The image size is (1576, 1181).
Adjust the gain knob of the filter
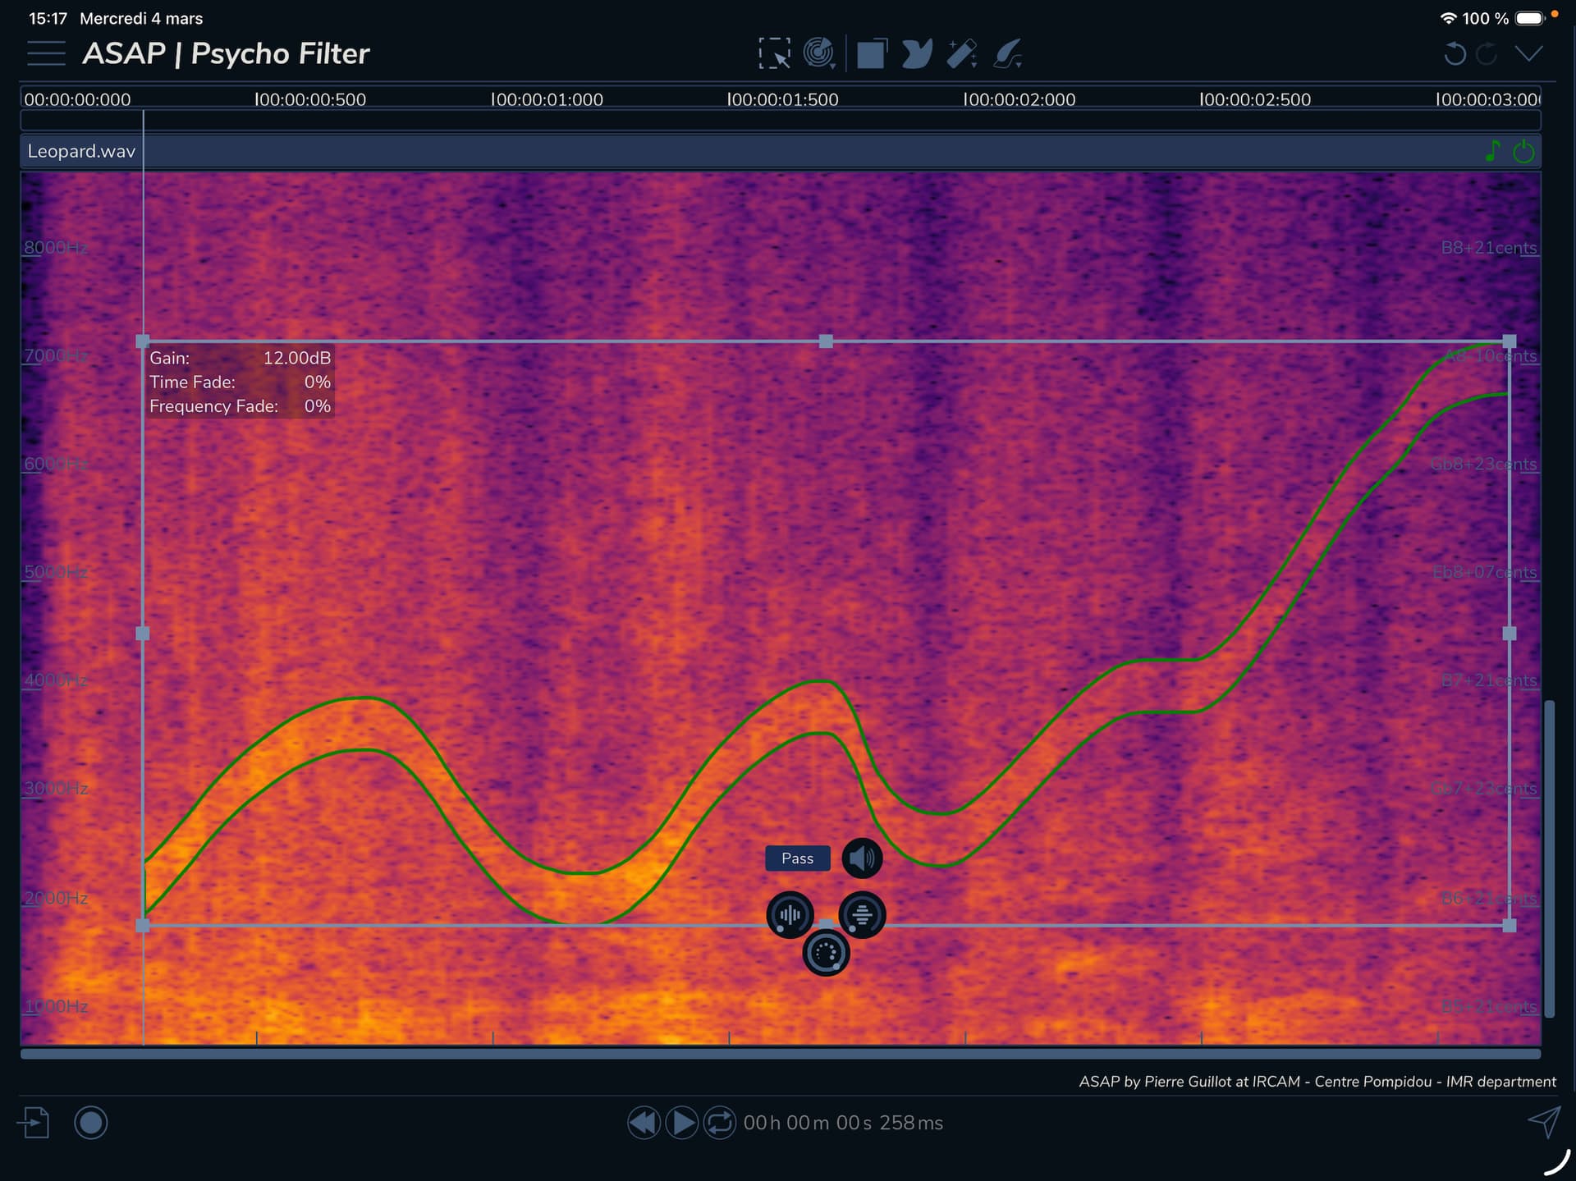pyautogui.click(x=826, y=952)
